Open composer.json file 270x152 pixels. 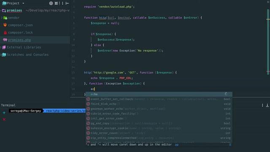pyautogui.click(x=20, y=25)
